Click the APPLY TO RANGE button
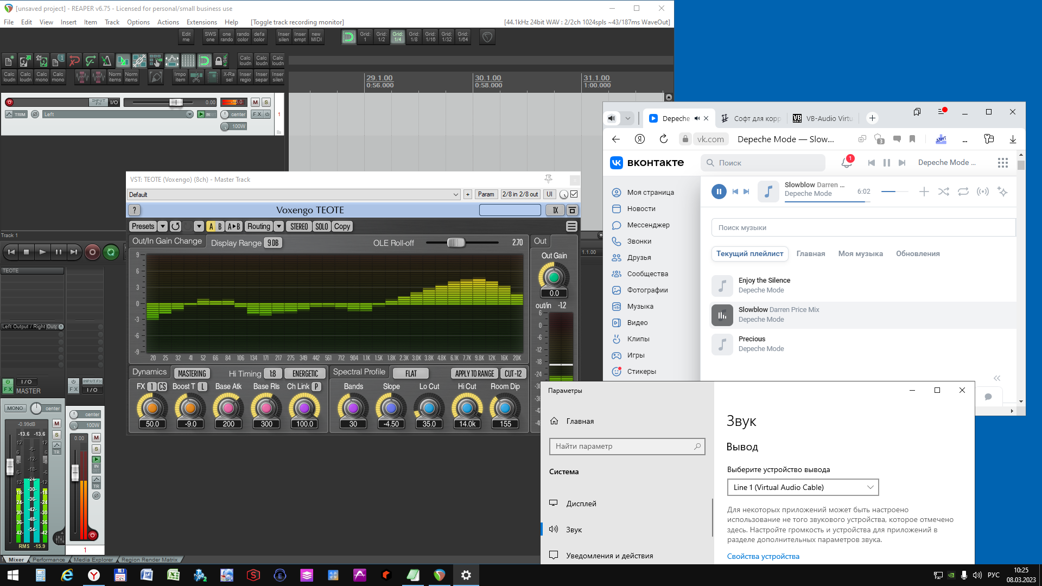Image resolution: width=1042 pixels, height=586 pixels. tap(474, 373)
